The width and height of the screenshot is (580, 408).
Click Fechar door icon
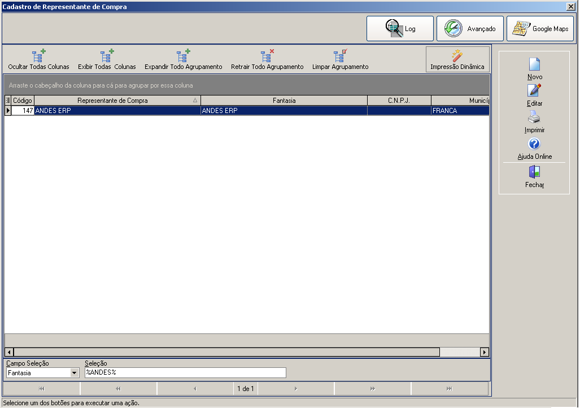[534, 172]
